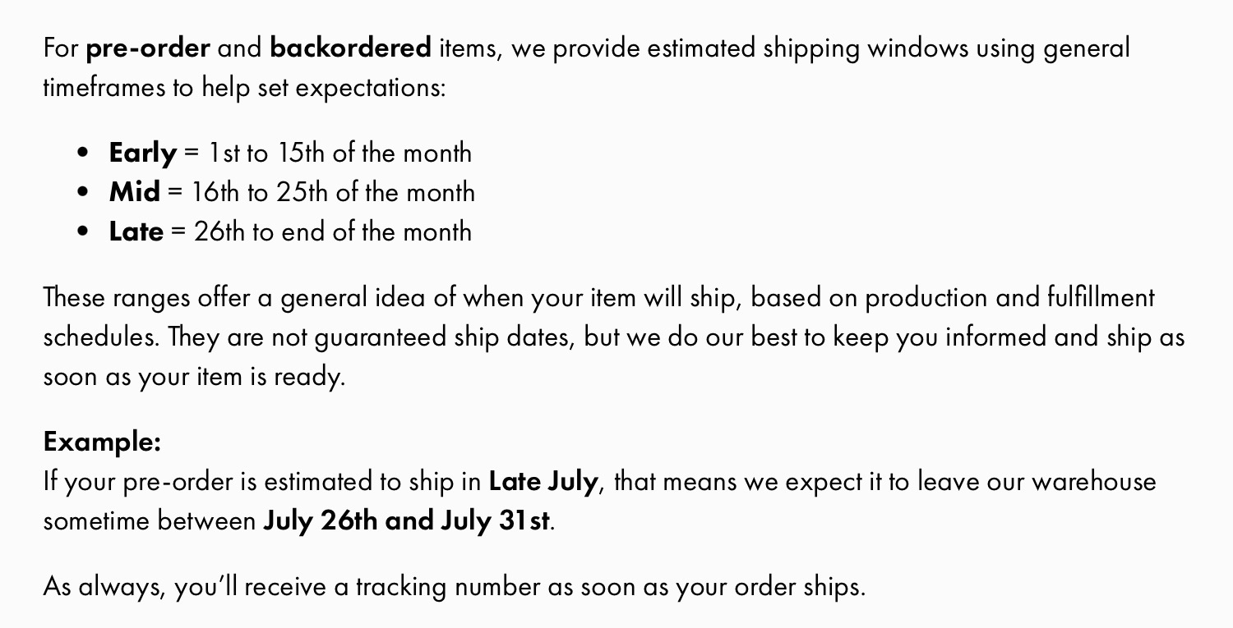
Task: Click the bold word "backordered"
Action: (350, 48)
